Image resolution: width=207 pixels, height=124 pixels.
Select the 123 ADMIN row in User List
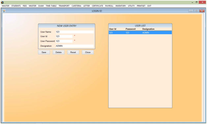[140, 32]
